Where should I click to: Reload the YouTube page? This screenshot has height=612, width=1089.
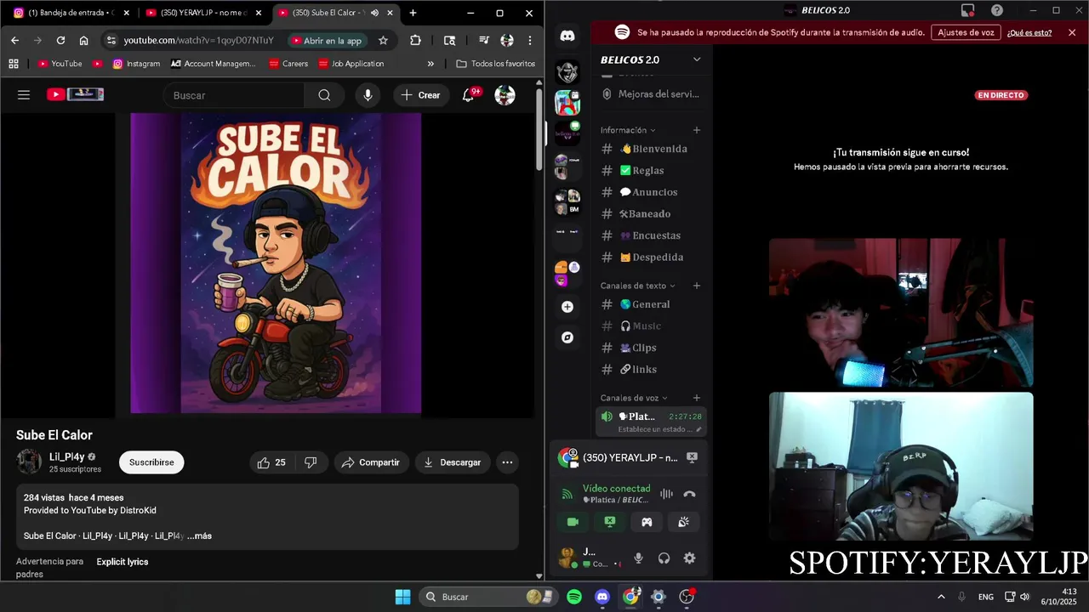coord(60,40)
